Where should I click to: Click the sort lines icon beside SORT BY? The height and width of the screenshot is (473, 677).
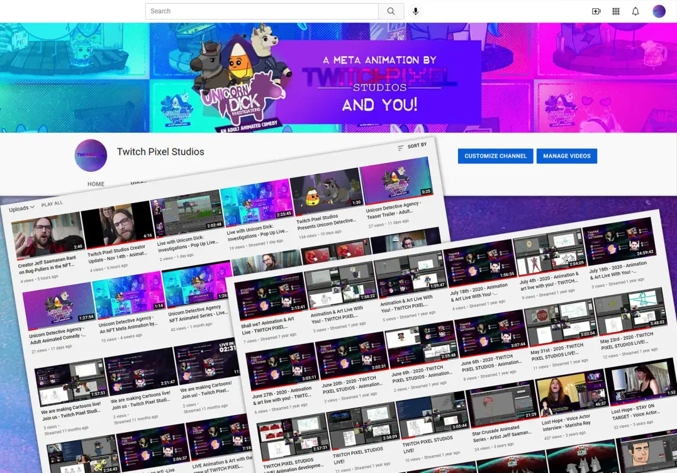coord(401,148)
